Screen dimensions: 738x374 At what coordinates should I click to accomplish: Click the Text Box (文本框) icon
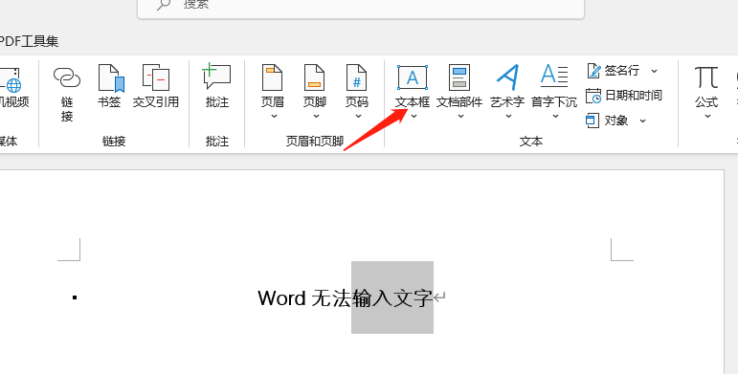413,77
